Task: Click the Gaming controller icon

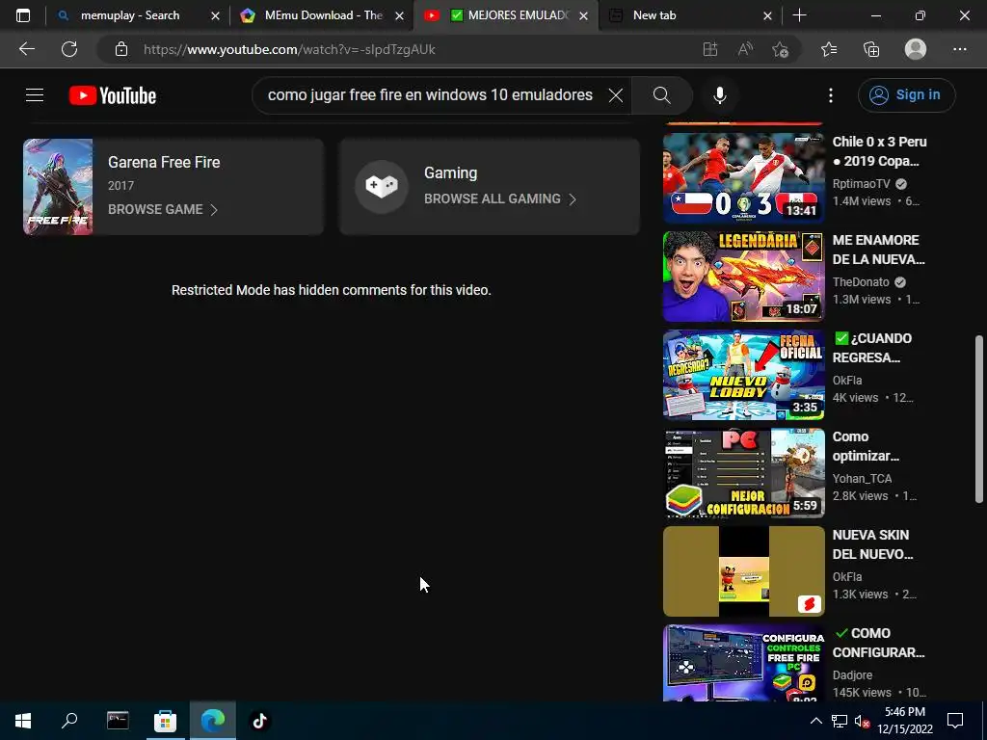Action: (x=382, y=187)
